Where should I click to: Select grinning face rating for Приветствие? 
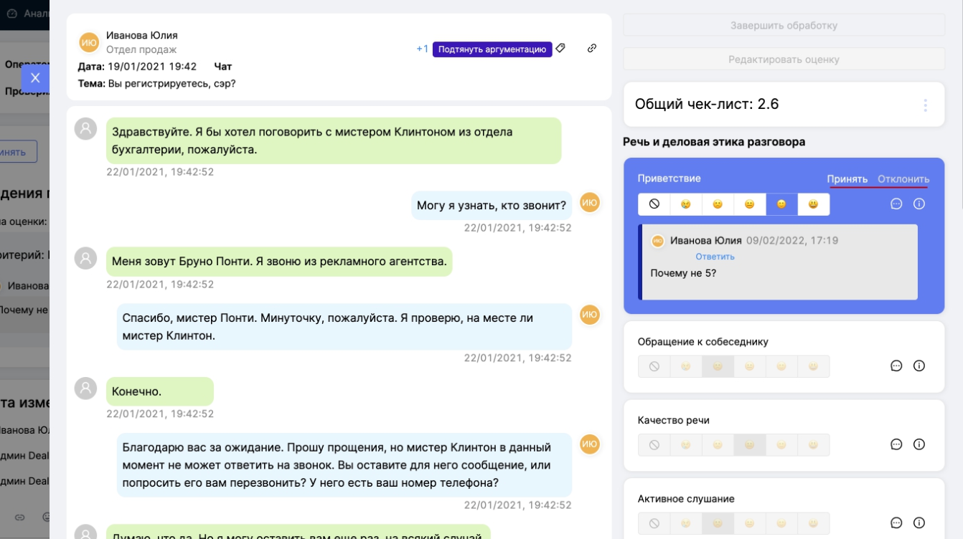click(x=813, y=204)
